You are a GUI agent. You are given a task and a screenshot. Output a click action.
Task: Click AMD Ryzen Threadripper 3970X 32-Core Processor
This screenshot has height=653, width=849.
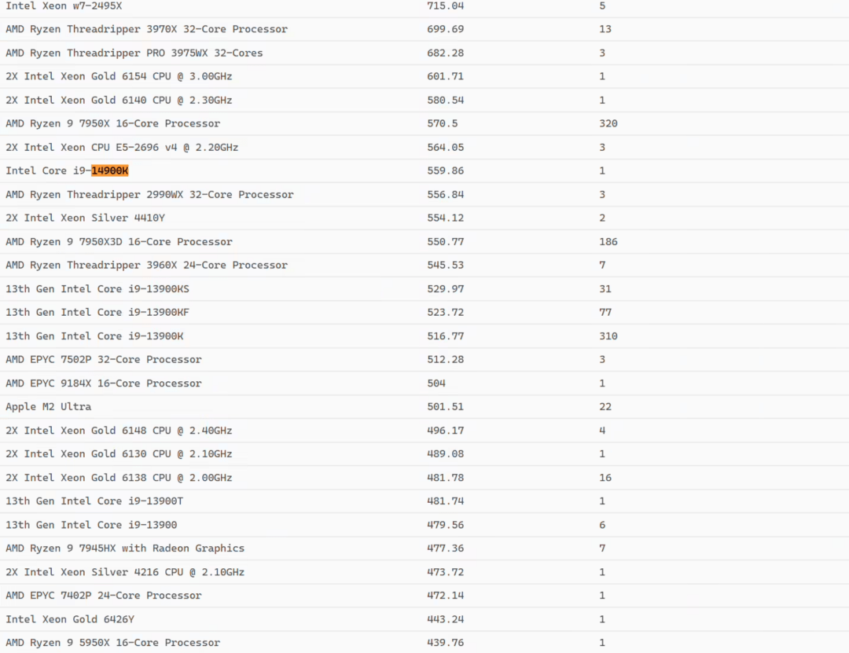coord(146,29)
